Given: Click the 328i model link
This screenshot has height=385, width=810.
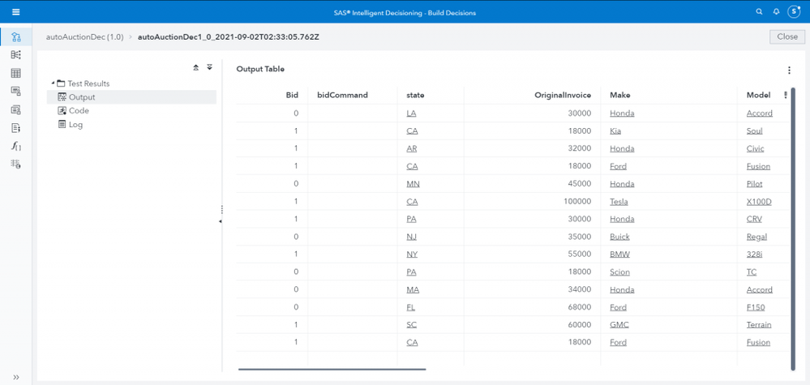Looking at the screenshot, I should point(755,255).
